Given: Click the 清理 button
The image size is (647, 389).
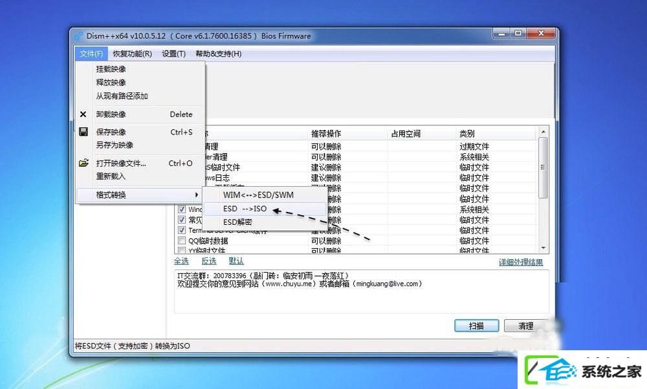Looking at the screenshot, I should [526, 326].
